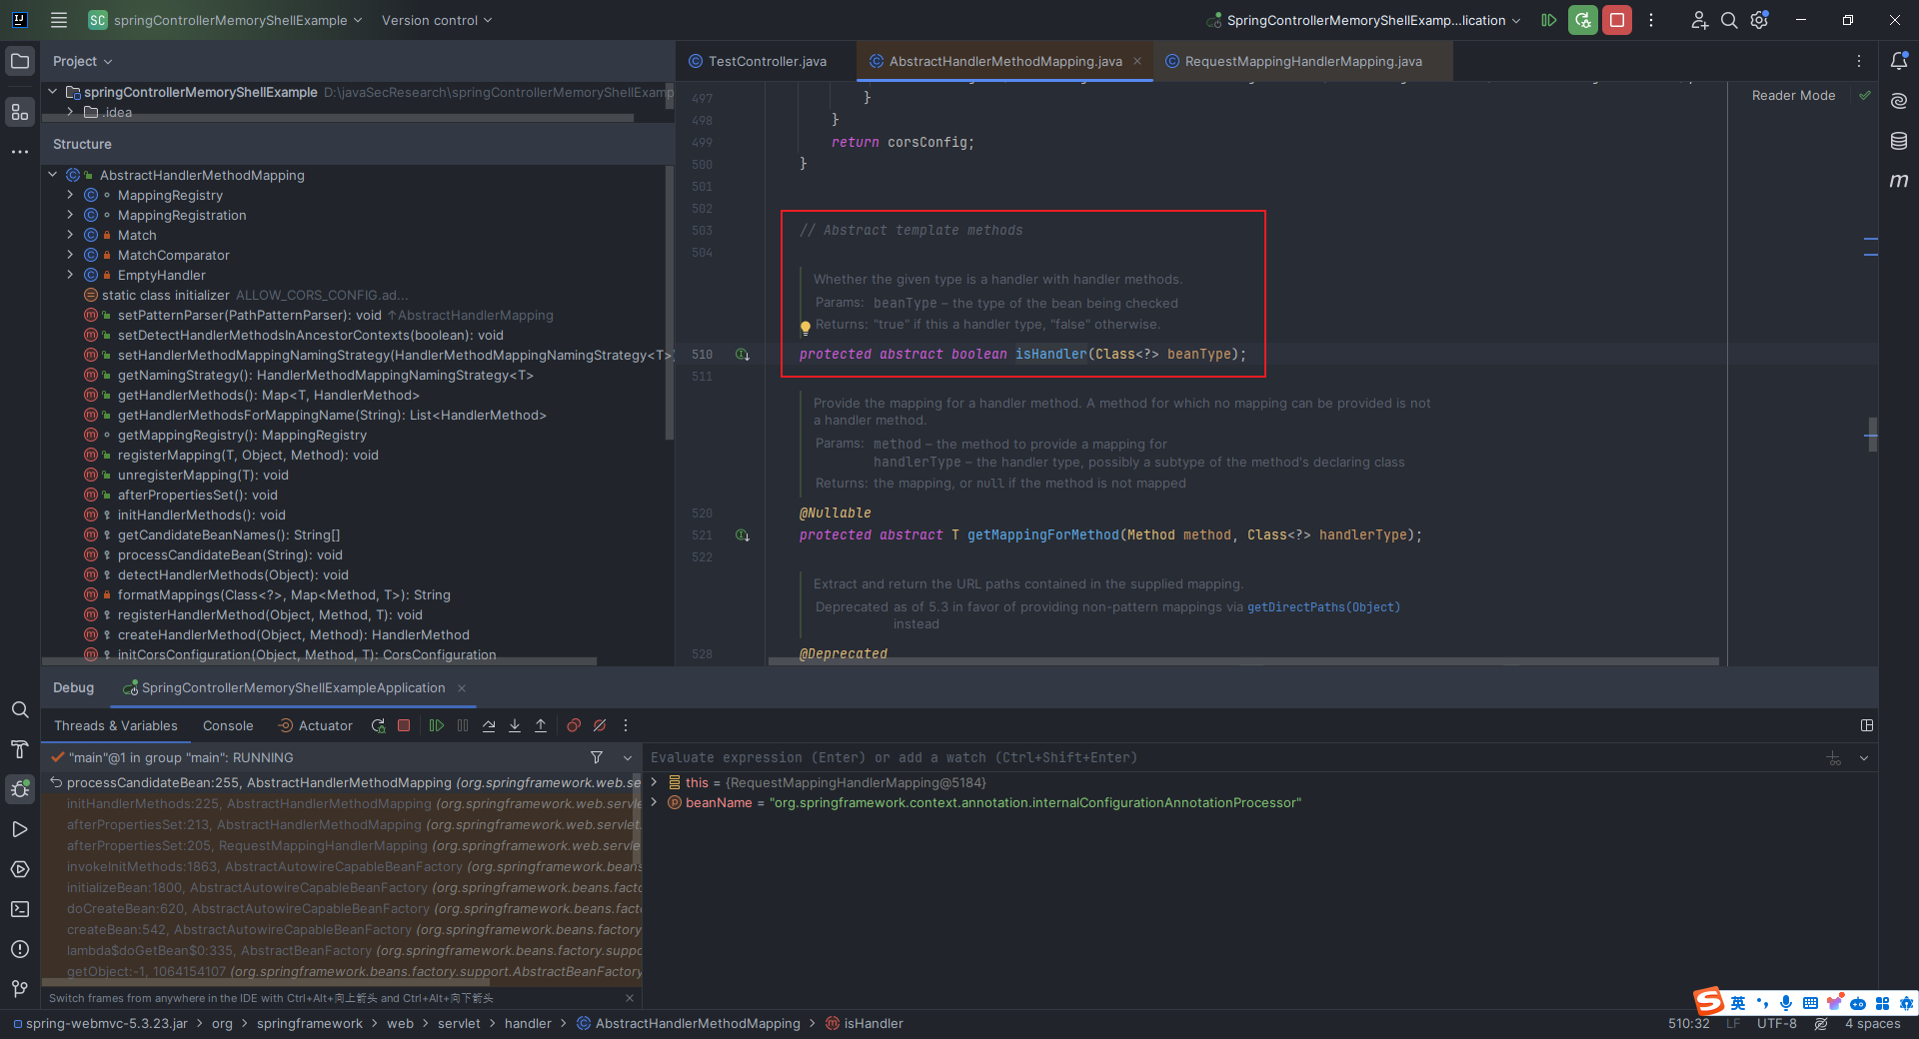Open Search Everywhere magnifier

click(x=1729, y=20)
